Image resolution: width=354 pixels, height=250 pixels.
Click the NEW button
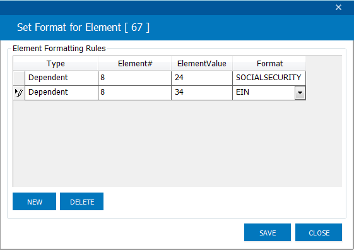click(34, 201)
